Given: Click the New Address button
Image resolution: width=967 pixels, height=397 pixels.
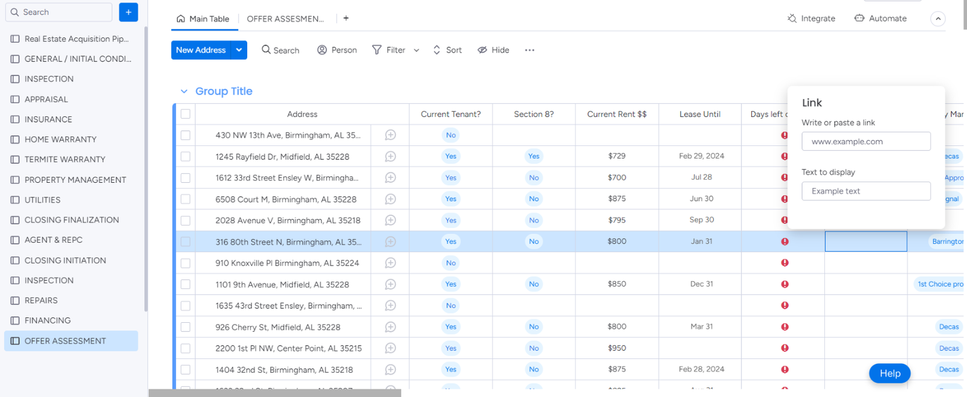Looking at the screenshot, I should click(x=201, y=50).
